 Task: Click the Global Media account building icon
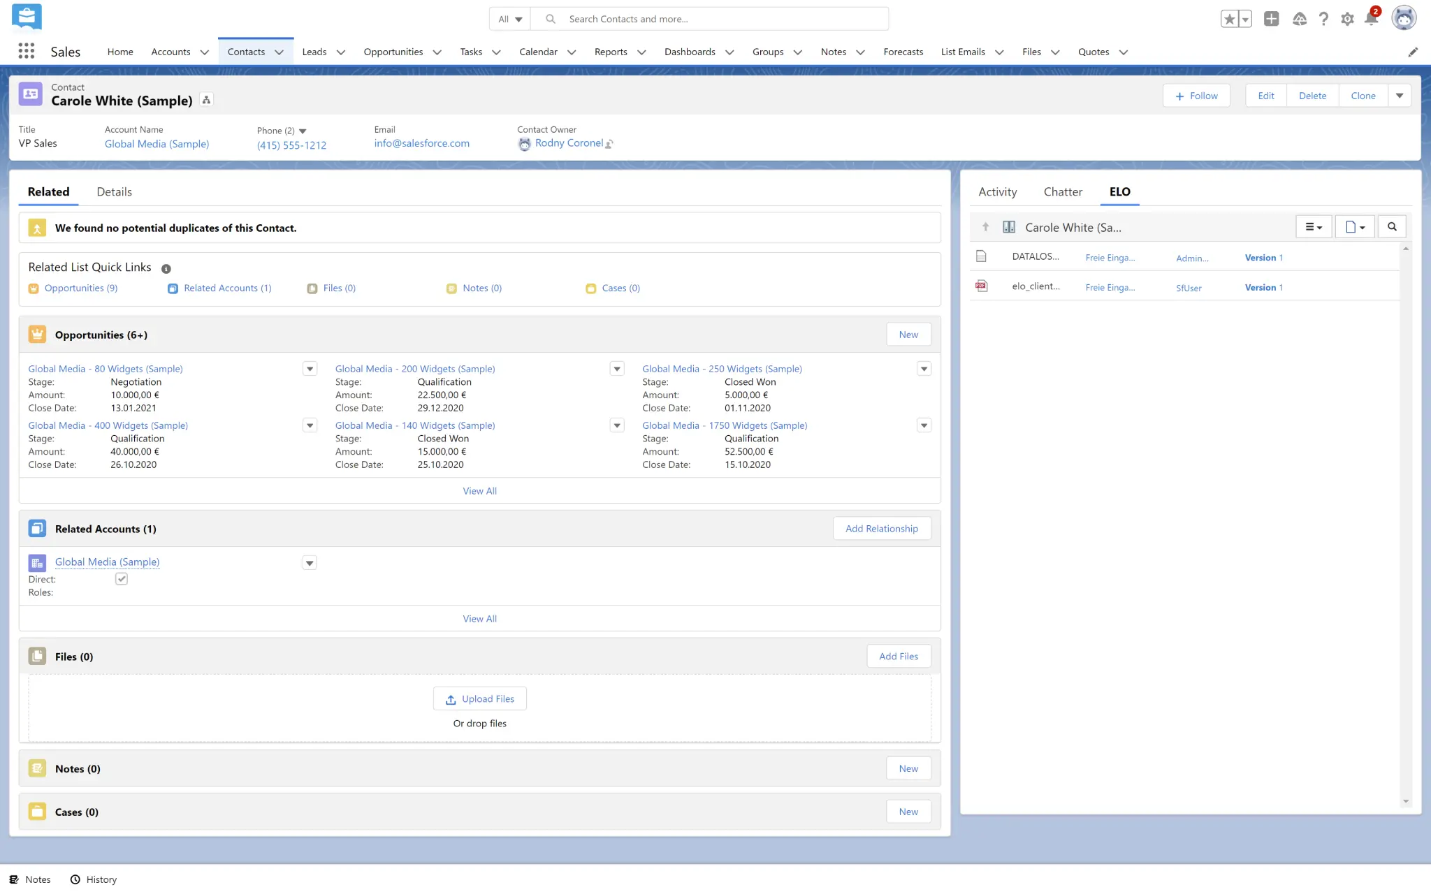(x=37, y=562)
